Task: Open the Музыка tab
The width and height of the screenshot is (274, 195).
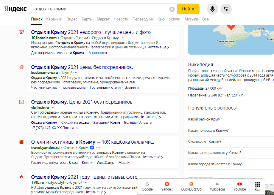Action: [x=191, y=19]
